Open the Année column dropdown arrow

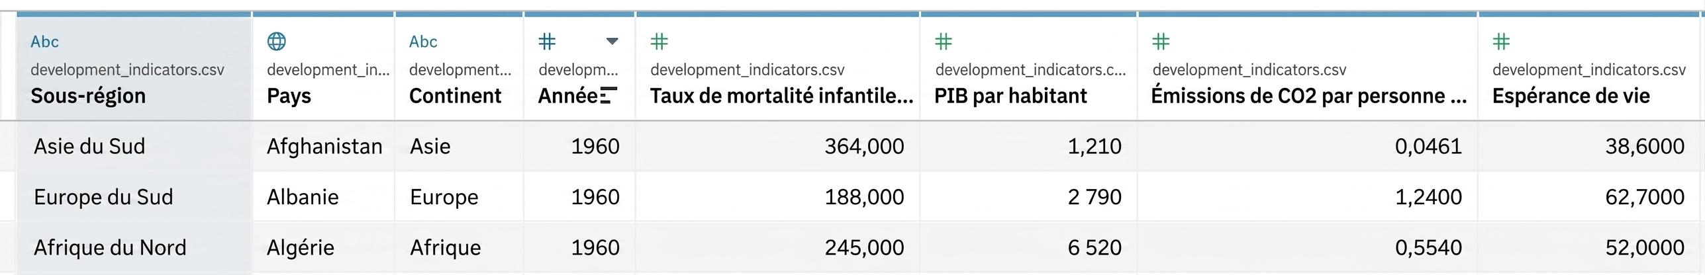pos(612,42)
